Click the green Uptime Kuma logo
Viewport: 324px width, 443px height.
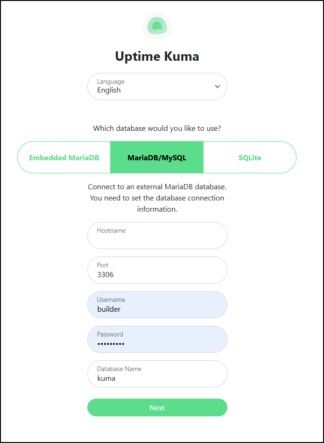point(157,26)
